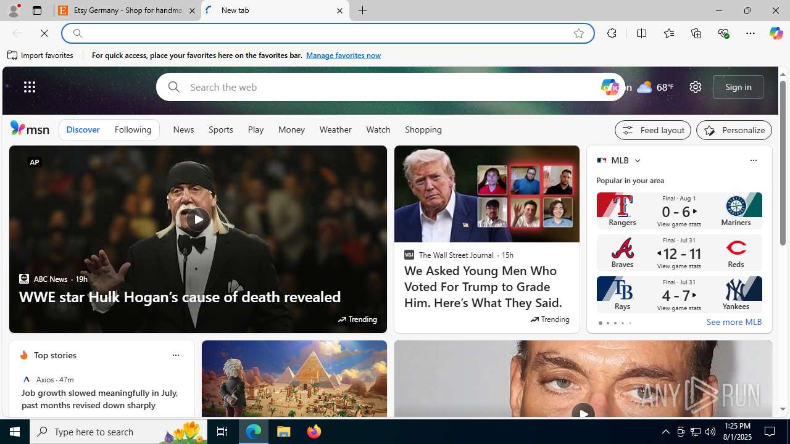Open Manage favorites now link

(343, 55)
